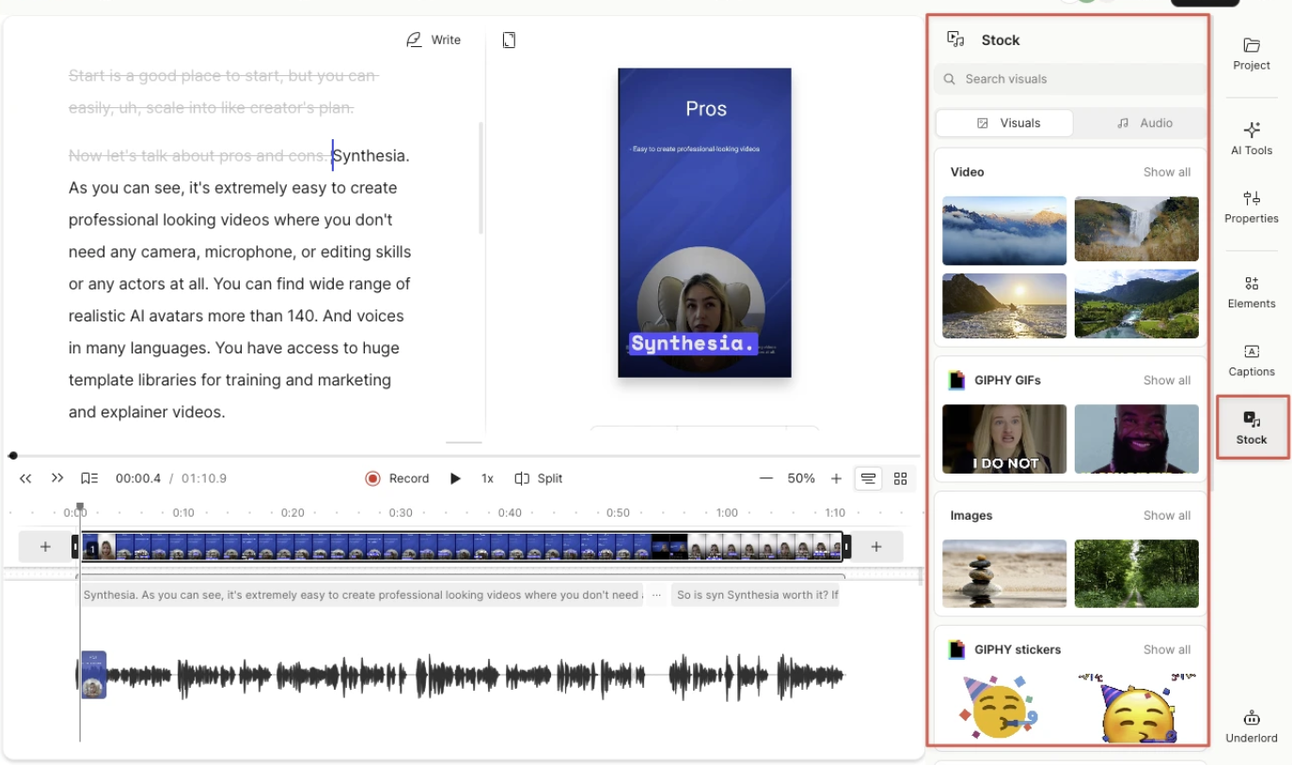Open the Elements panel

[1251, 293]
